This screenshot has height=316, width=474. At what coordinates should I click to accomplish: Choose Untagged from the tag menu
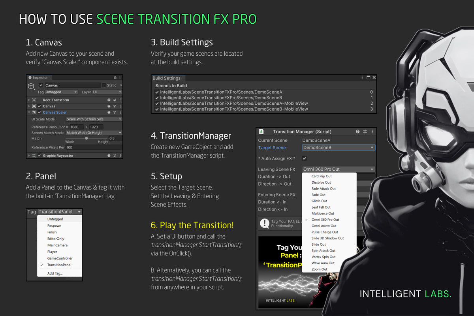[60, 219]
